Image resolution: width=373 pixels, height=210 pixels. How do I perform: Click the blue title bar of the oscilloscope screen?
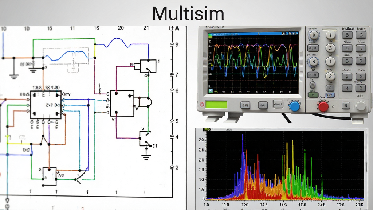click(x=253, y=34)
